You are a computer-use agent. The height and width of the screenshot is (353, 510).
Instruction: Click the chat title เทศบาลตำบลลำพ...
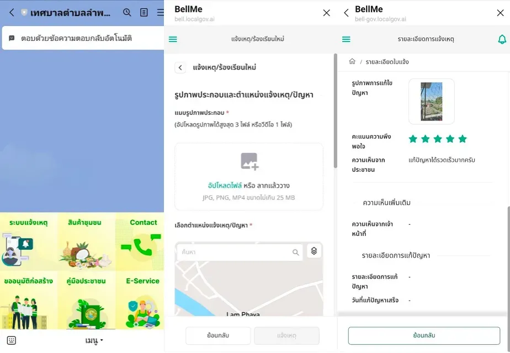[x=70, y=13]
